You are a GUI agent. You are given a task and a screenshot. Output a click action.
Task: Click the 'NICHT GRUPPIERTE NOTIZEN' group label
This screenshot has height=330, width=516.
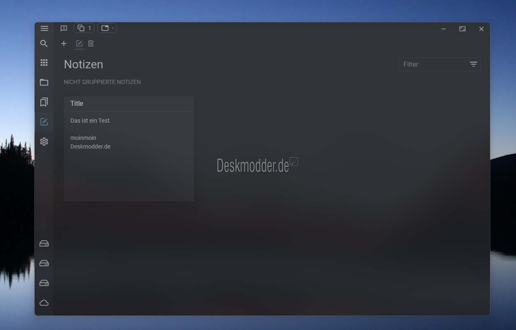(102, 82)
